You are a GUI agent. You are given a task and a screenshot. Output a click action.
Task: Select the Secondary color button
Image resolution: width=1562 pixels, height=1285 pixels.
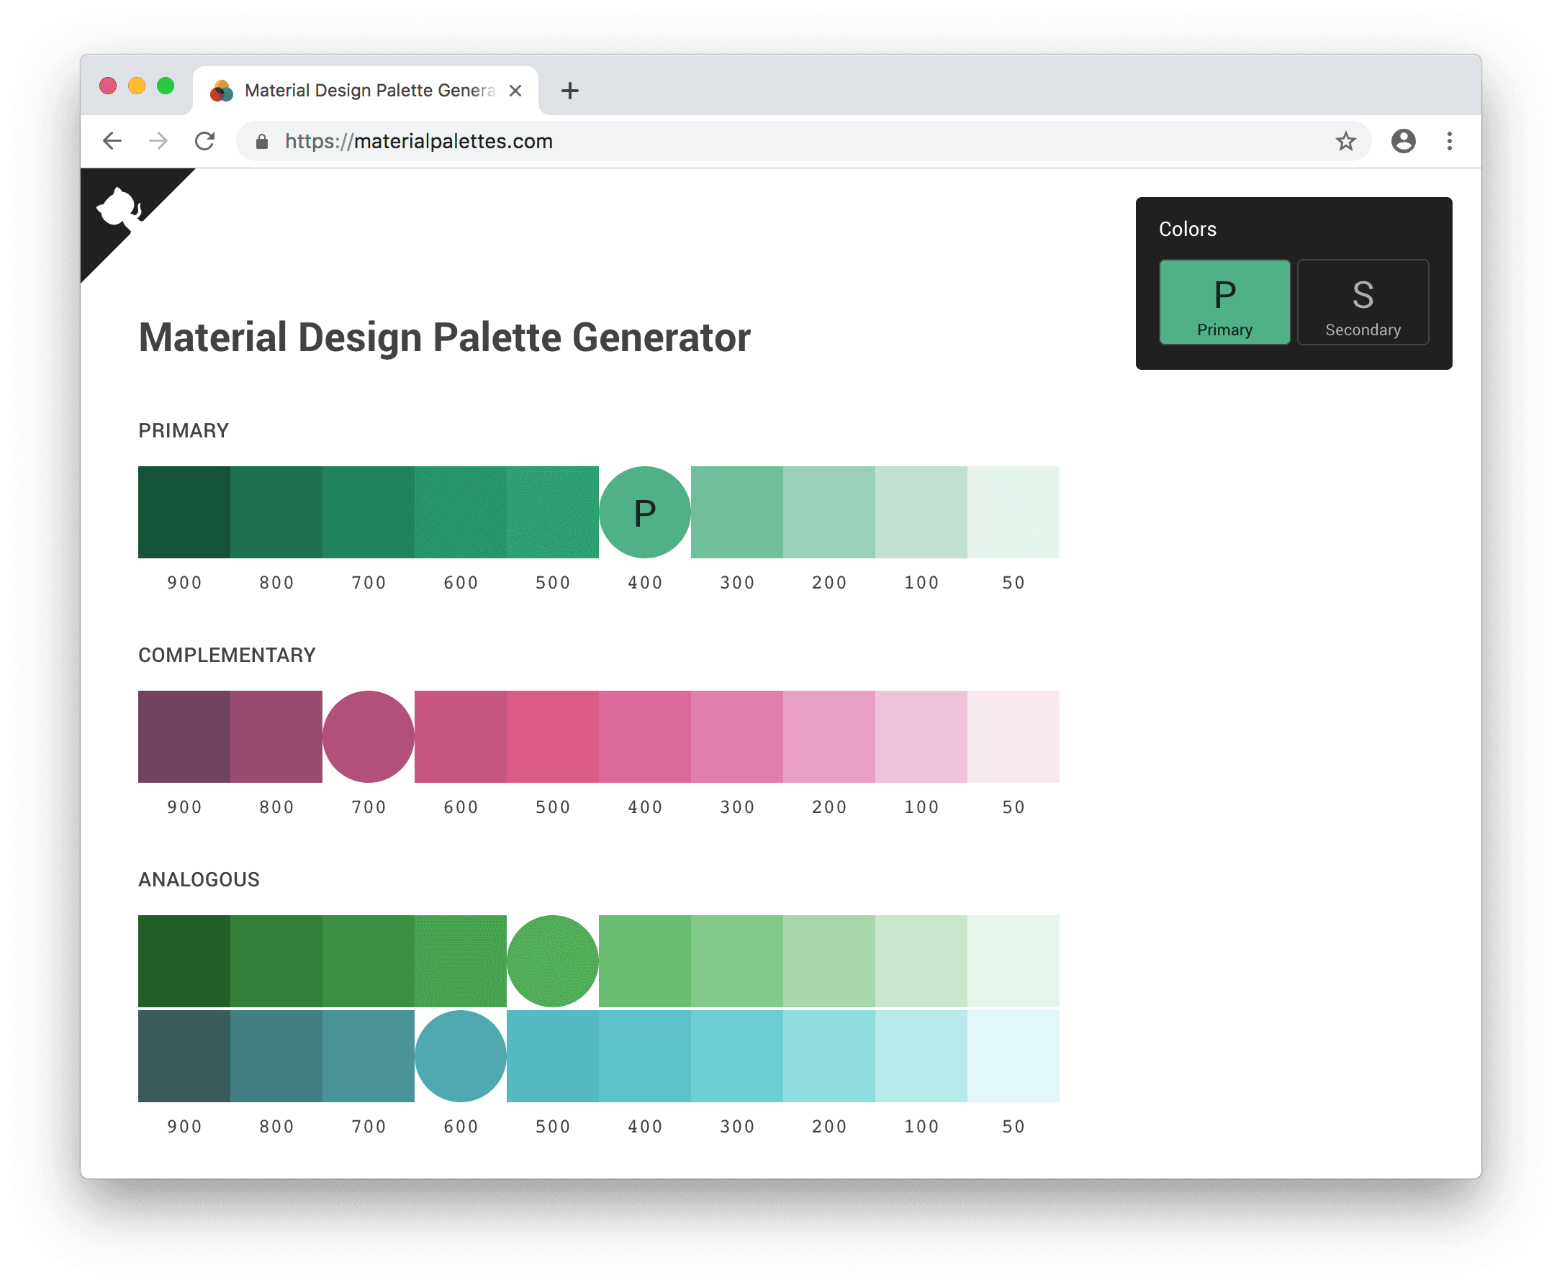click(1362, 302)
